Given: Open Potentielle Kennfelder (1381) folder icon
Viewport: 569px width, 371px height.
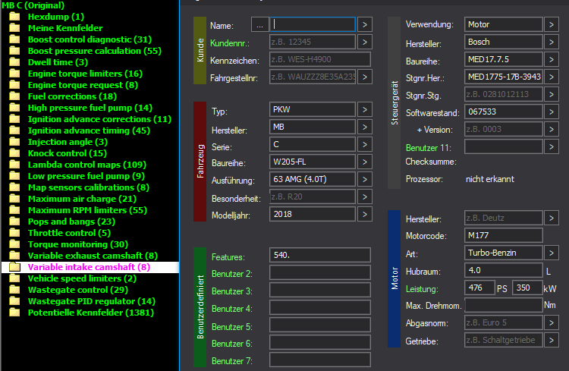Looking at the screenshot, I should pyautogui.click(x=14, y=312).
